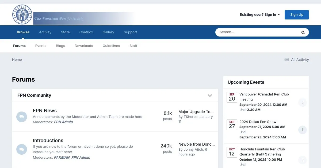Image resolution: width=321 pixels, height=168 pixels.
Task: Open the FPN Community category title
Action: pos(34,95)
